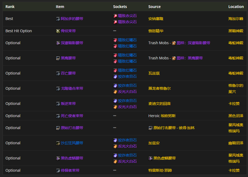Open the 图样：黑鹰腰带 pattern link

tap(189, 58)
